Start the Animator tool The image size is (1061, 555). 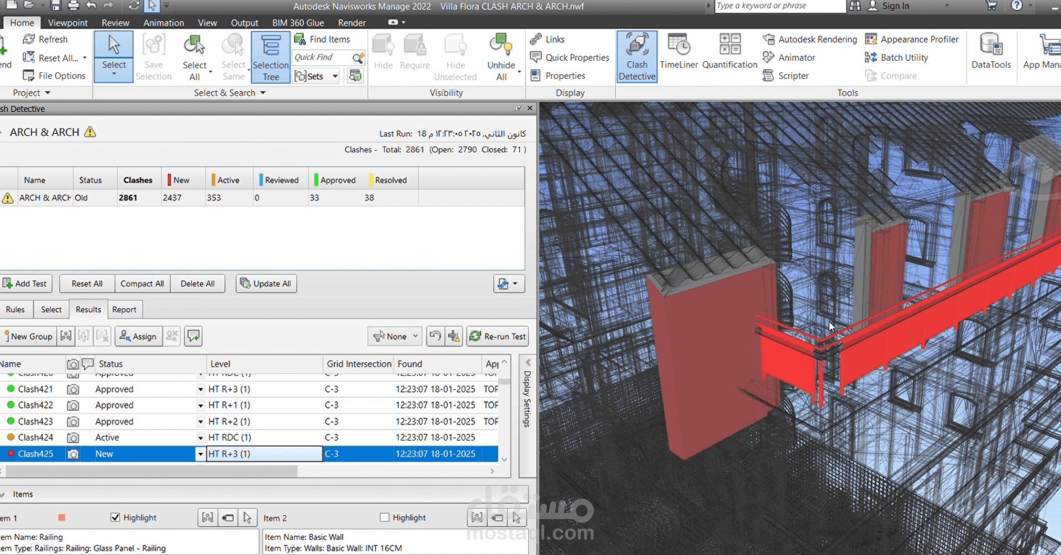point(796,57)
